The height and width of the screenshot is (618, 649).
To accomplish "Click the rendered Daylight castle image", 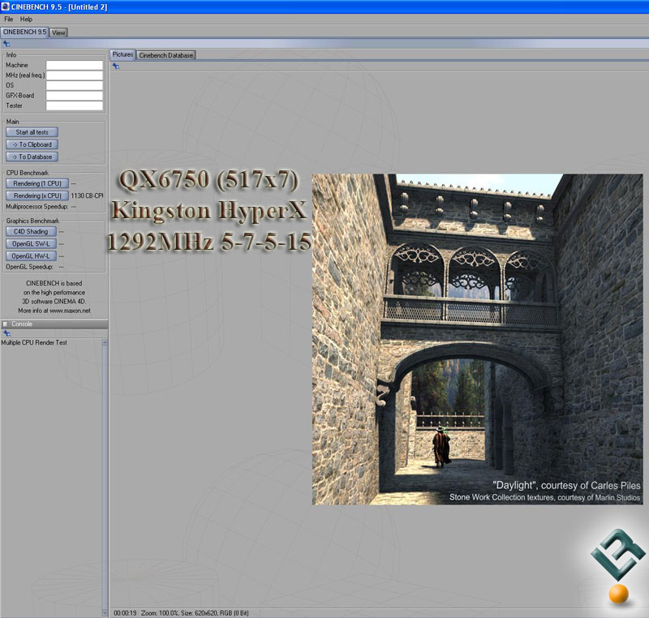I will point(477,339).
